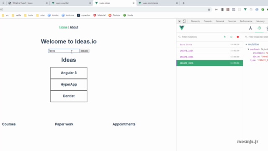Open the Network tab in DevTools
Image resolution: width=268 pixels, height=151 pixels.
click(x=220, y=21)
